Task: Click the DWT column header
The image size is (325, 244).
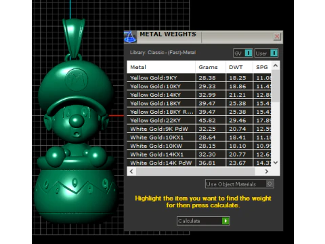Action: click(x=239, y=67)
